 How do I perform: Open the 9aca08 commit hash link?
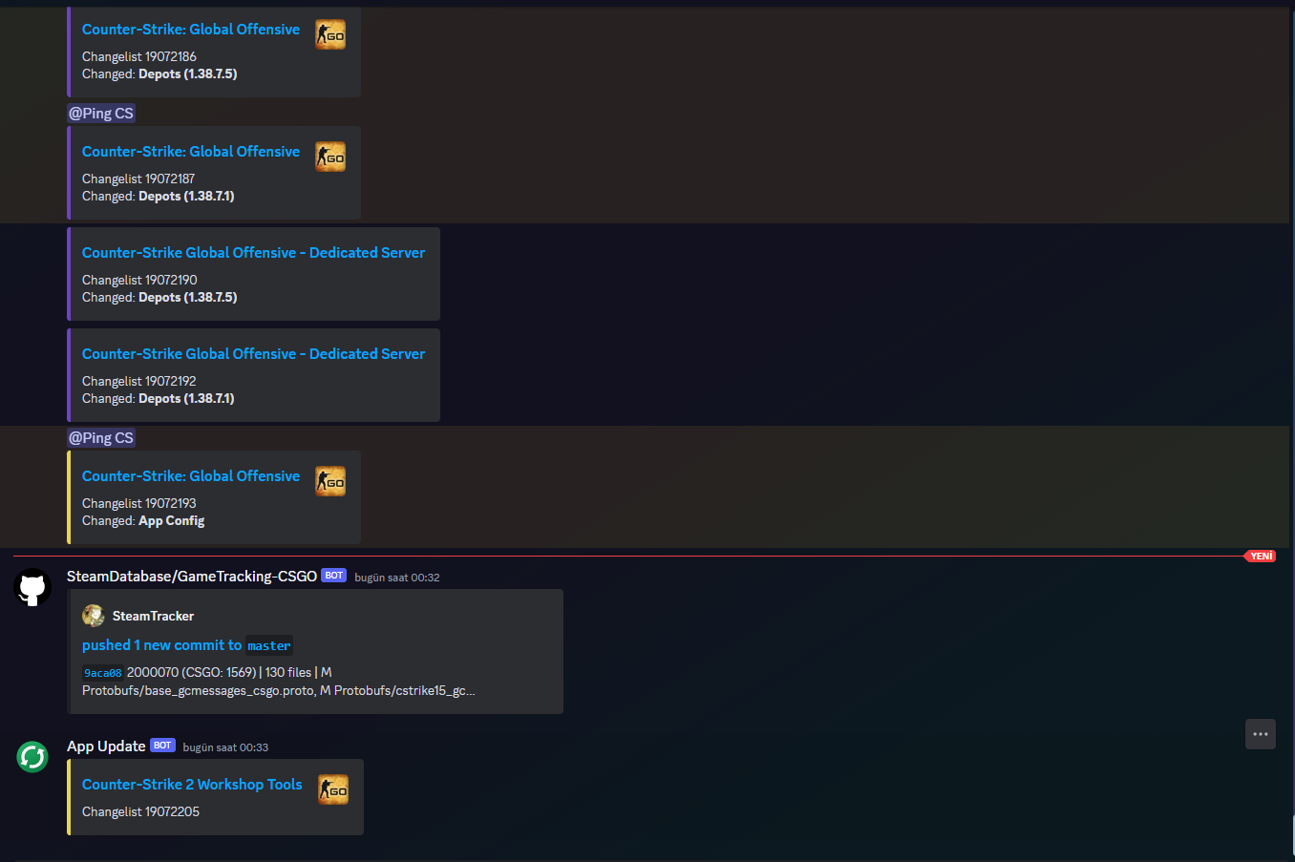102,673
